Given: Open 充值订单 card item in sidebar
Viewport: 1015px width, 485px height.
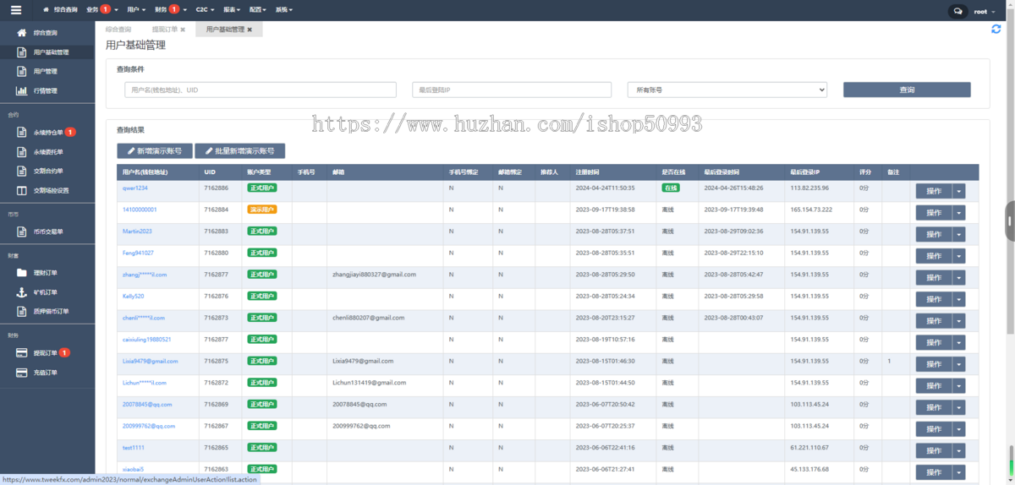Looking at the screenshot, I should [x=47, y=373].
